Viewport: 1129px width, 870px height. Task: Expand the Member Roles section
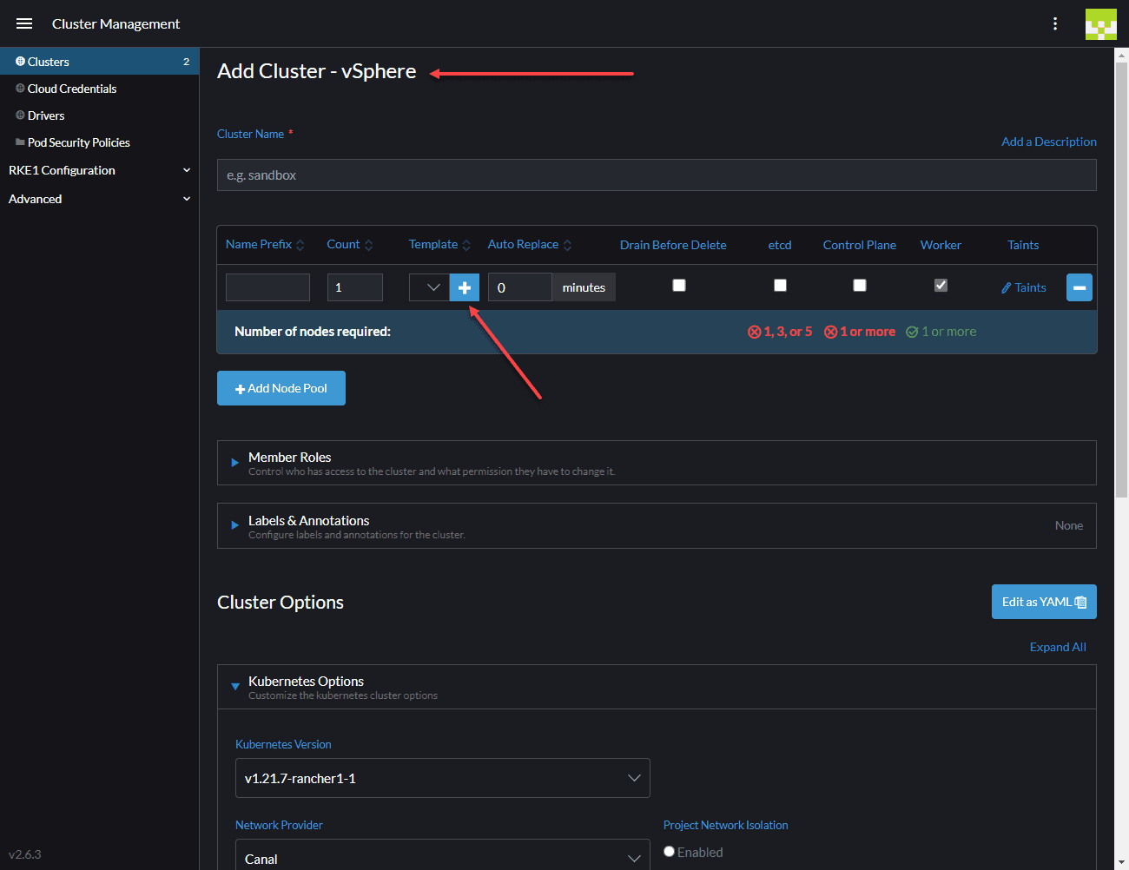pyautogui.click(x=657, y=463)
